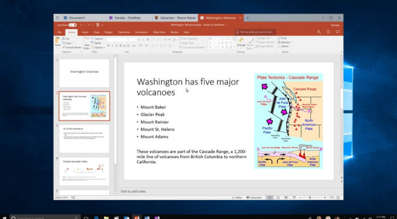This screenshot has width=397, height=219.
Task: Open Shape Outline options
Action: 265,43
